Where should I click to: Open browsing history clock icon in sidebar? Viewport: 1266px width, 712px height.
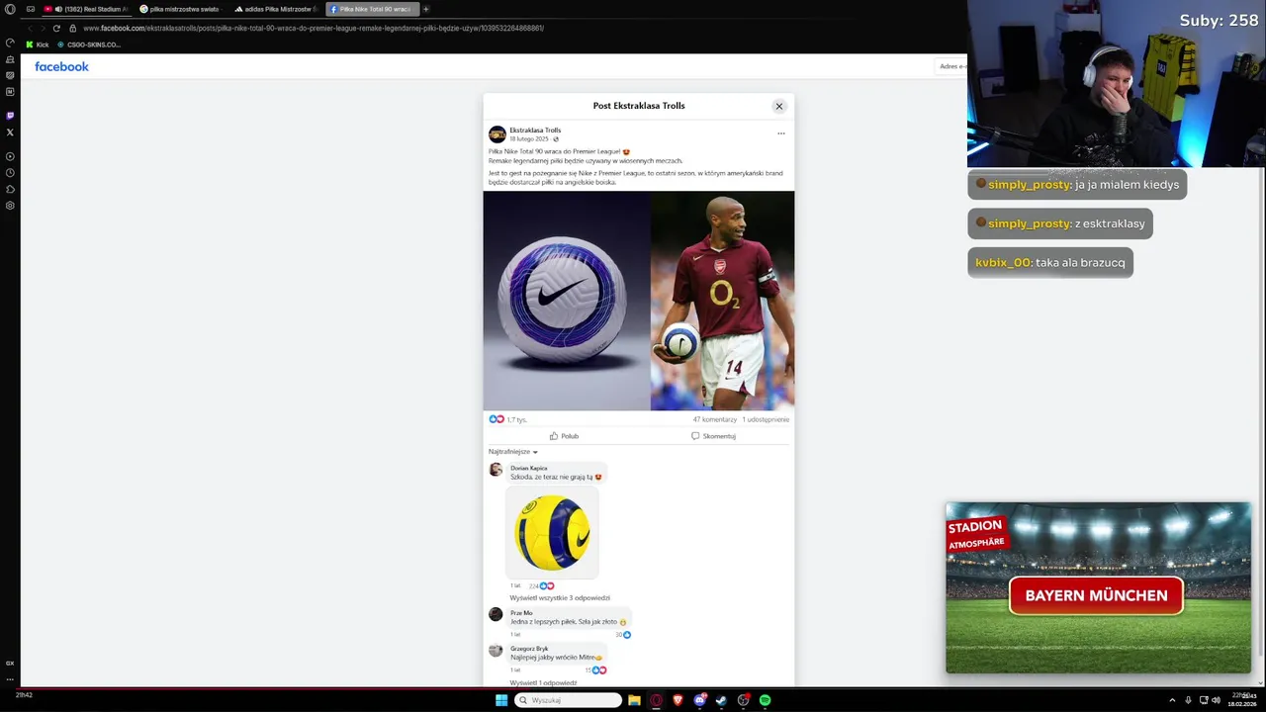click(x=10, y=173)
